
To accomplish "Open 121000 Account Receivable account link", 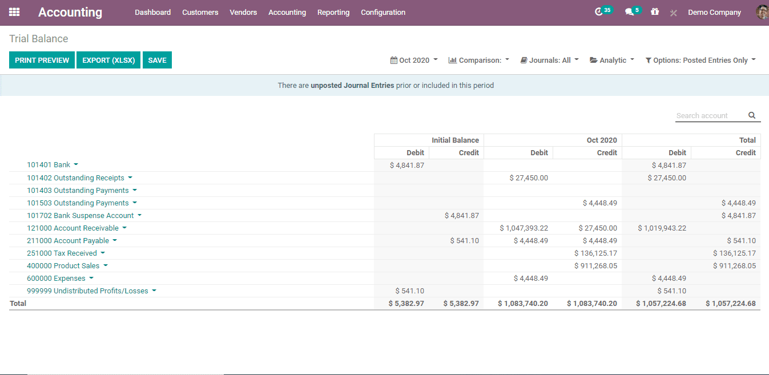I will tap(73, 228).
